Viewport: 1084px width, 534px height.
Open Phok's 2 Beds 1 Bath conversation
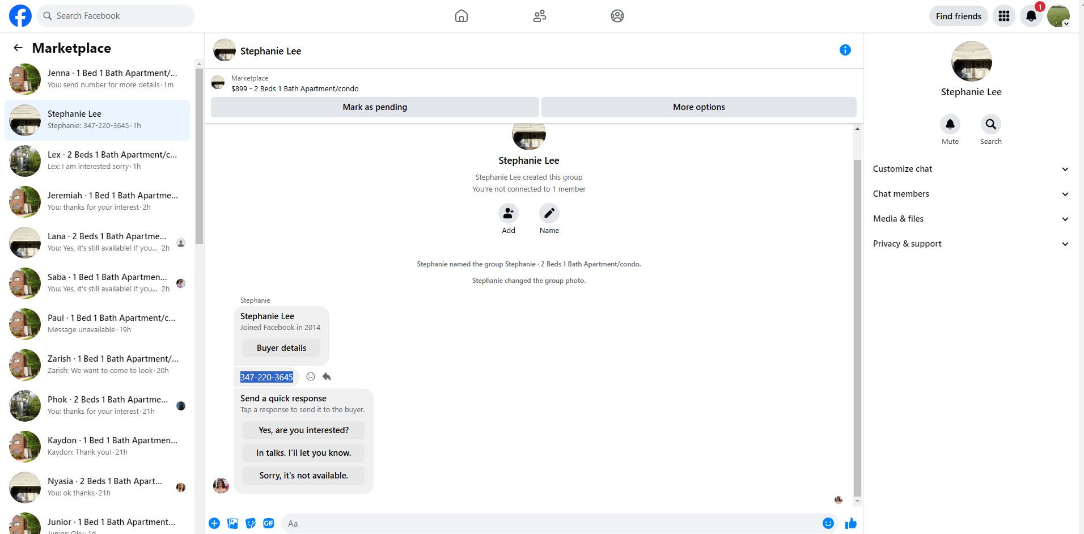tap(98, 406)
